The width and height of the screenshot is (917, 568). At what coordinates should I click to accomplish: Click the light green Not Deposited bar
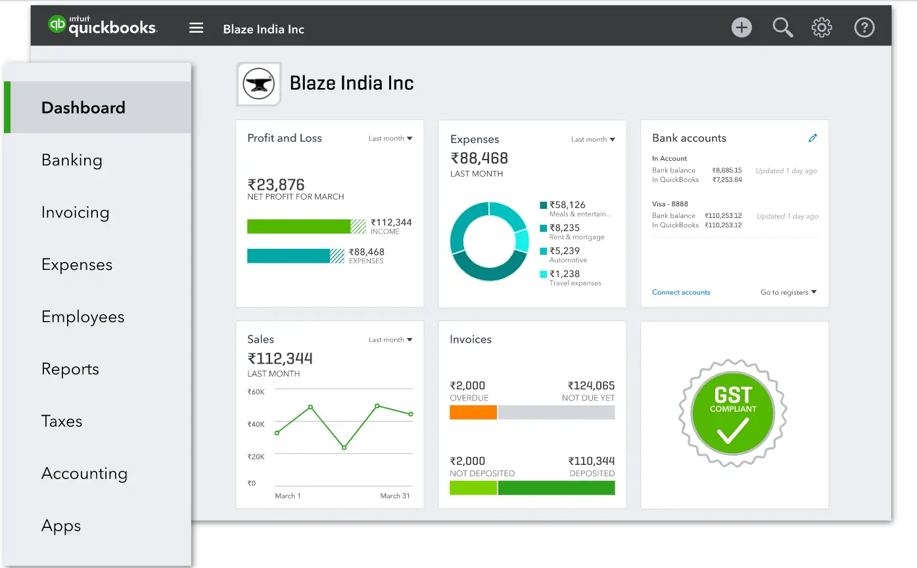pos(473,488)
